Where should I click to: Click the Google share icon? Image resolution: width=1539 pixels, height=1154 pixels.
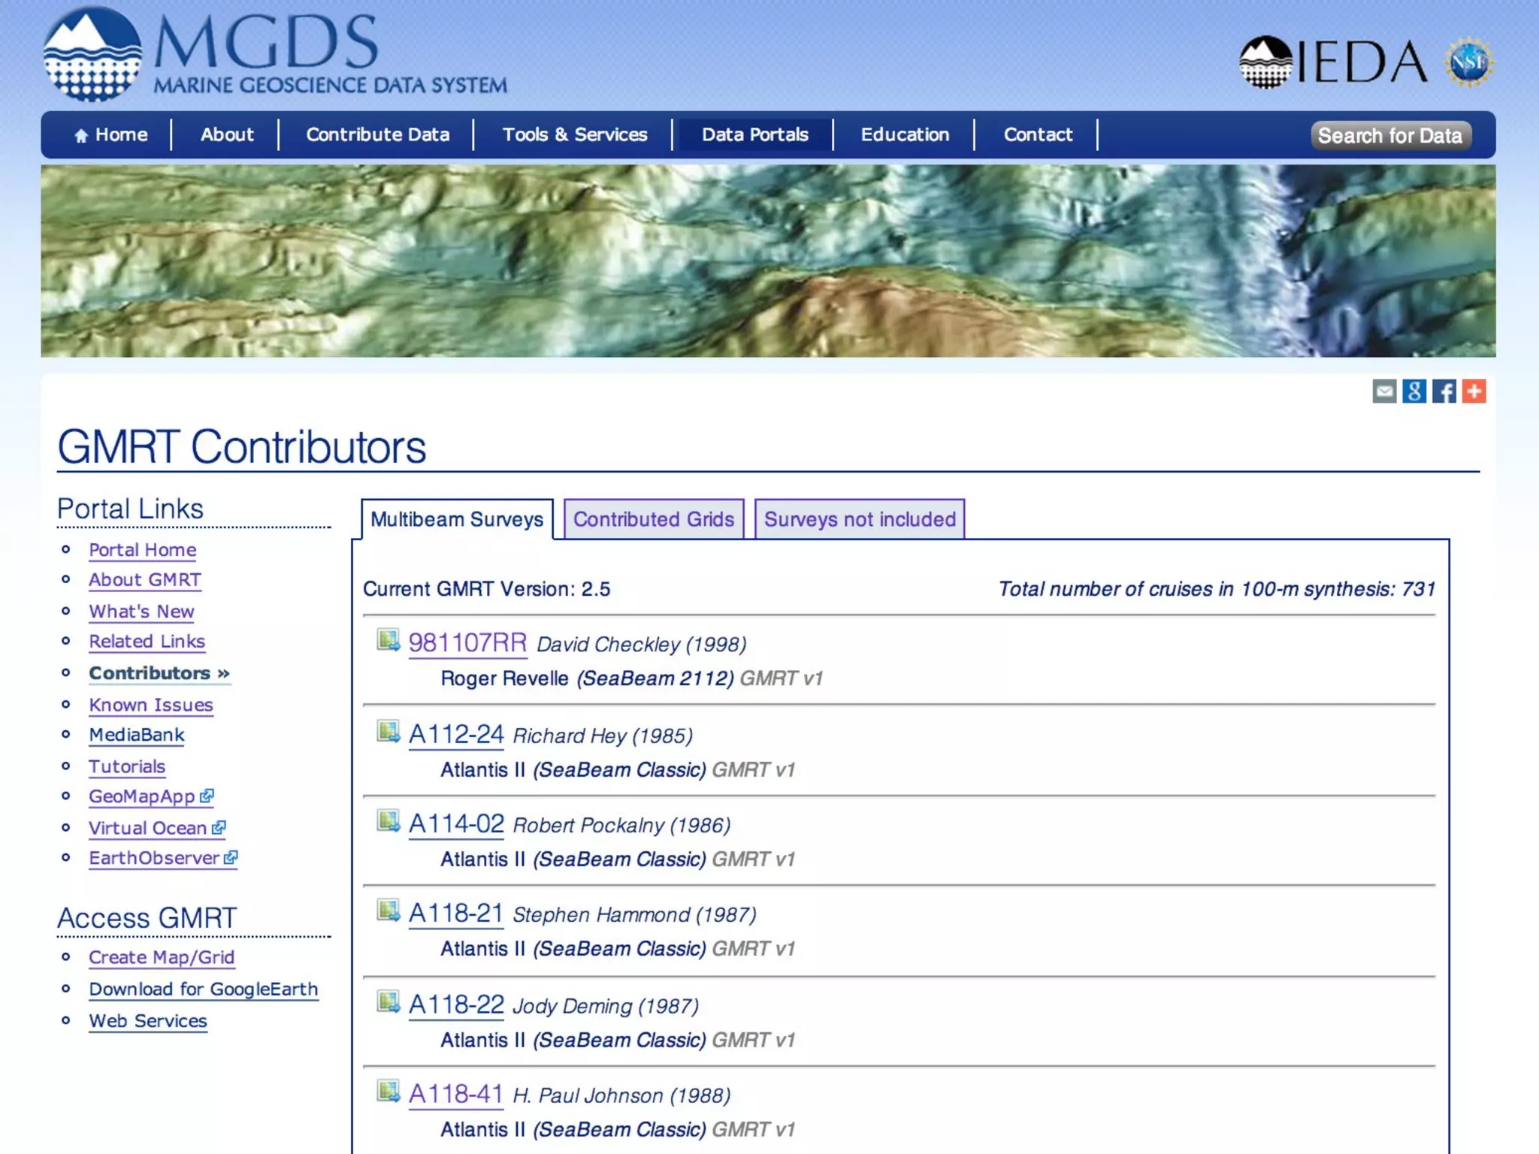(x=1414, y=391)
